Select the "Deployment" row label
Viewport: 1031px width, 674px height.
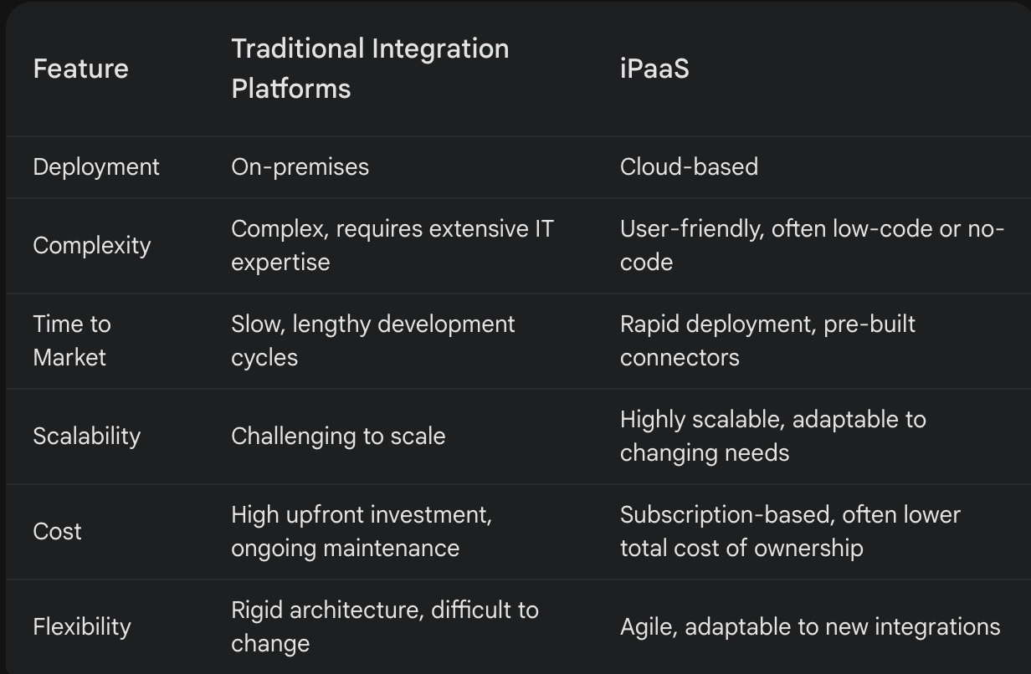[96, 166]
